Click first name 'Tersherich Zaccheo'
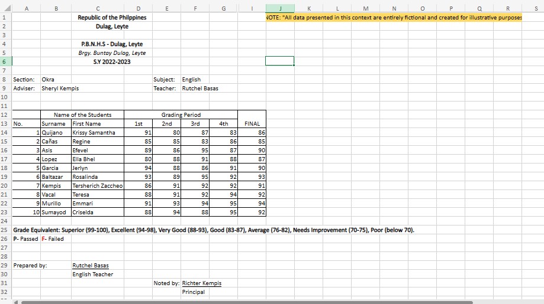 click(98, 186)
